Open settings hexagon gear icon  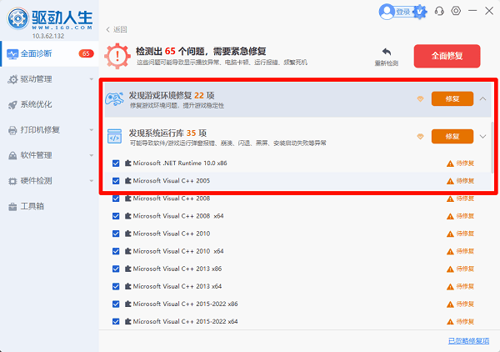click(456, 11)
